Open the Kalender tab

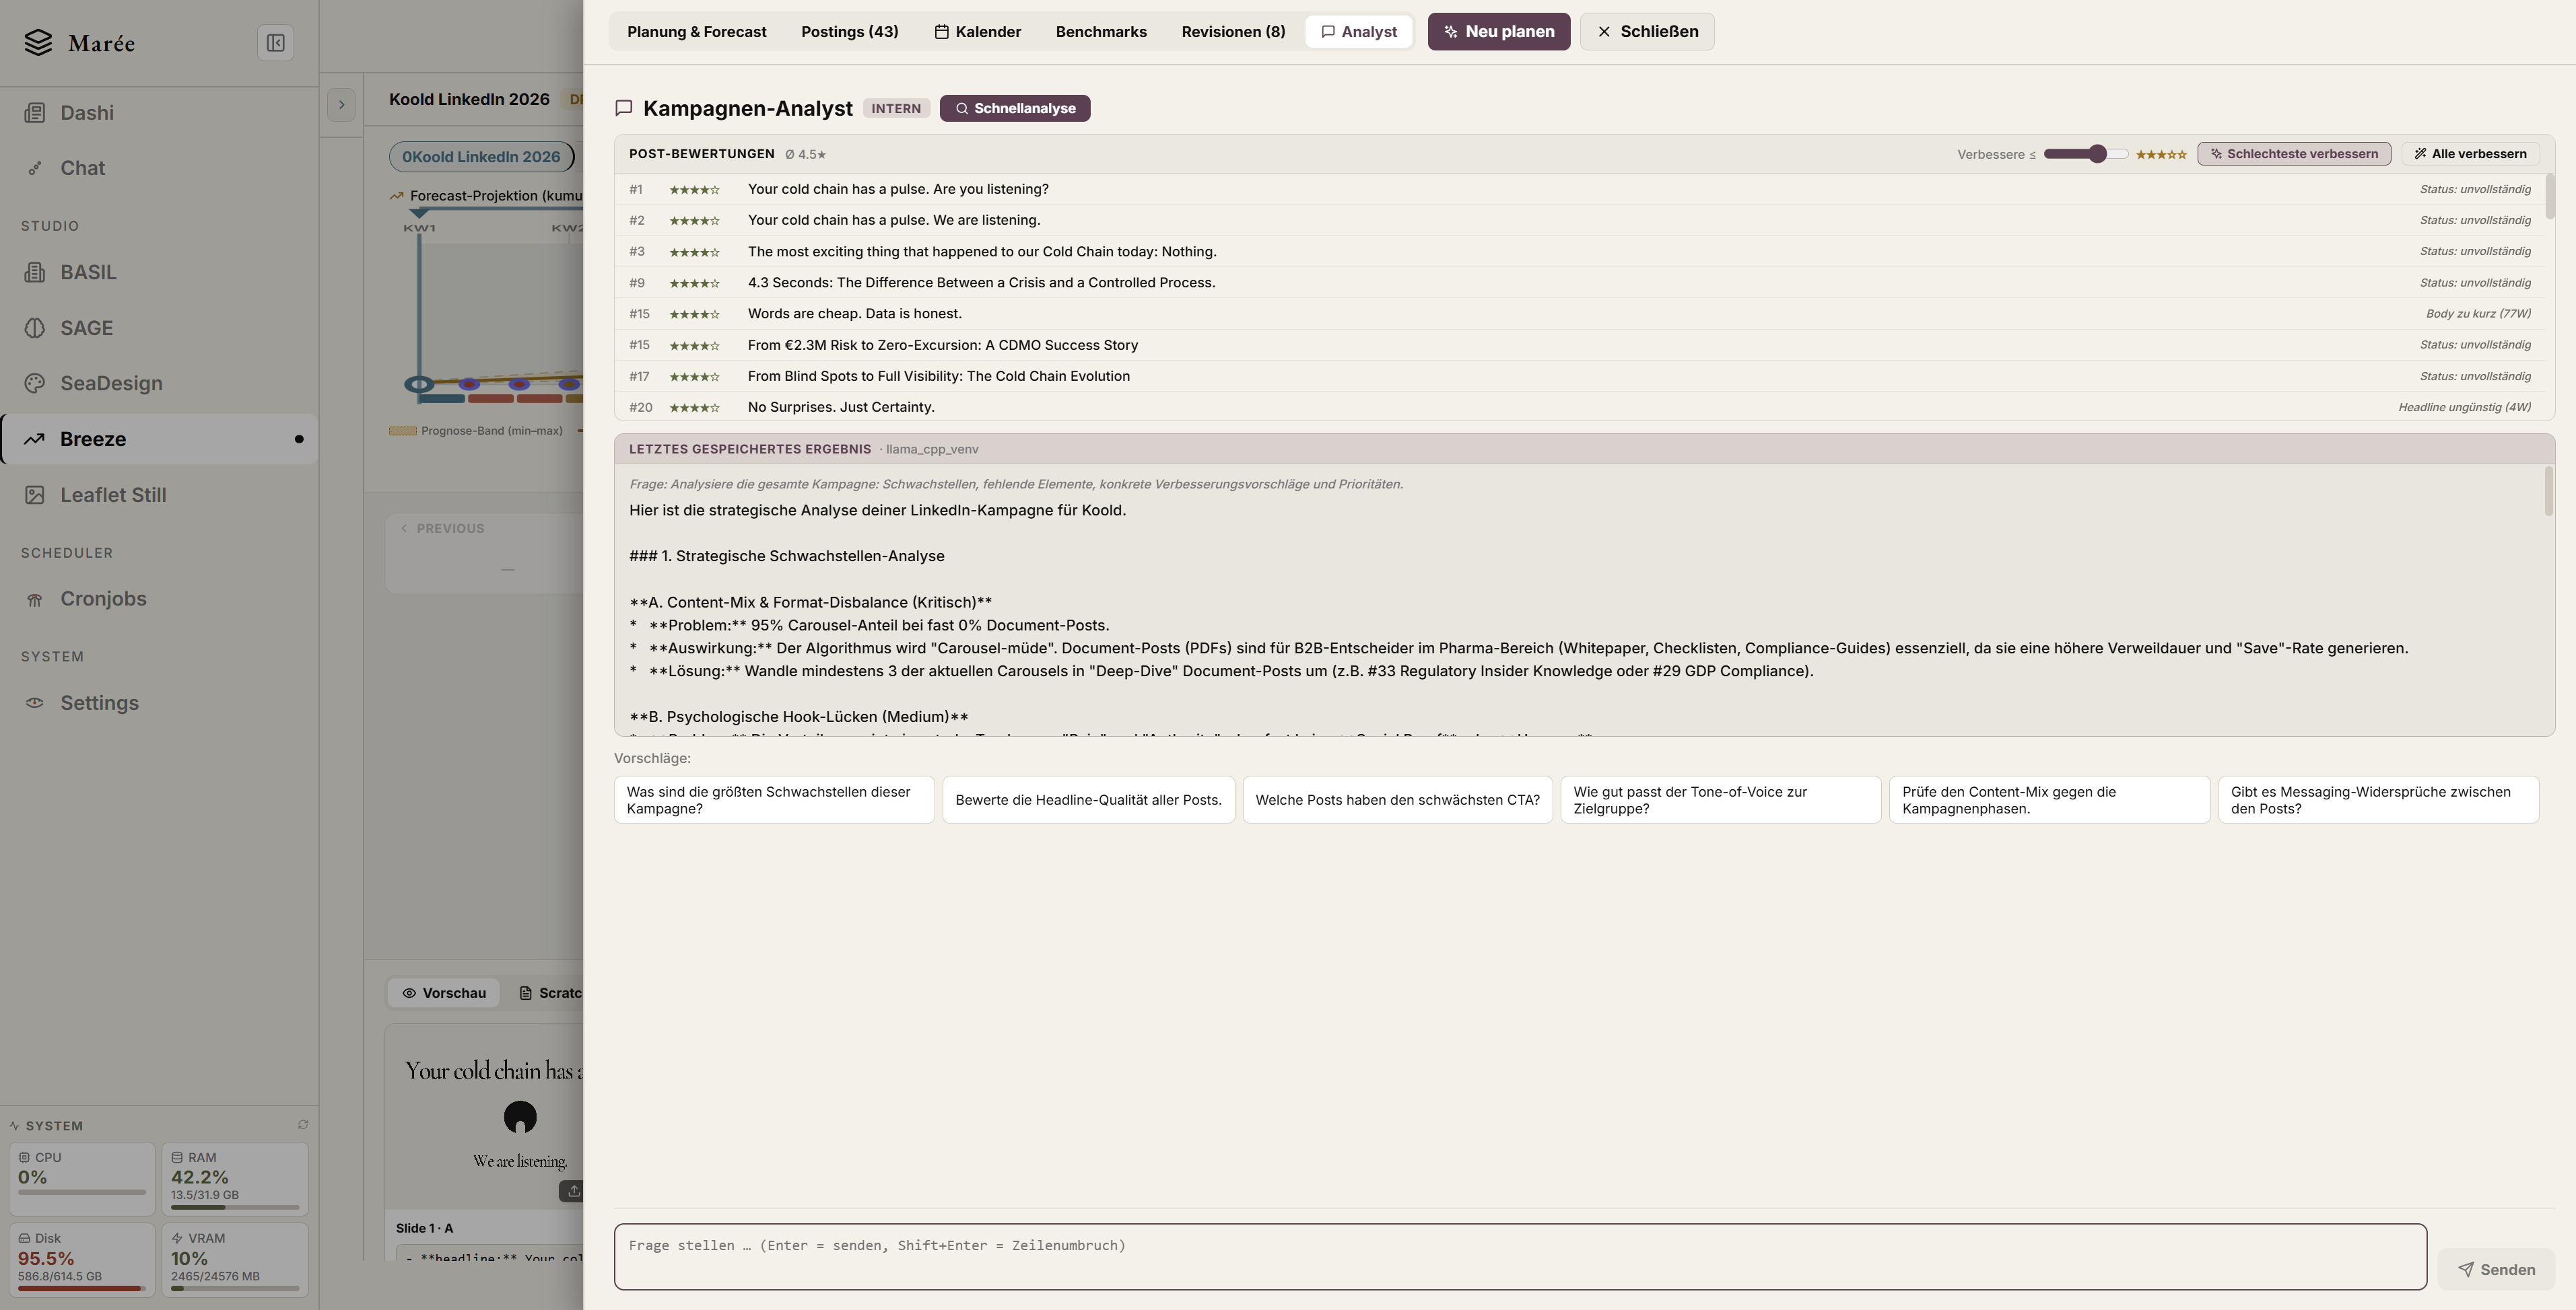978,32
